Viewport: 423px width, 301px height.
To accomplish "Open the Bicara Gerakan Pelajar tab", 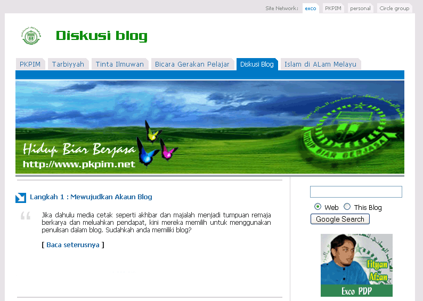I will (x=192, y=64).
